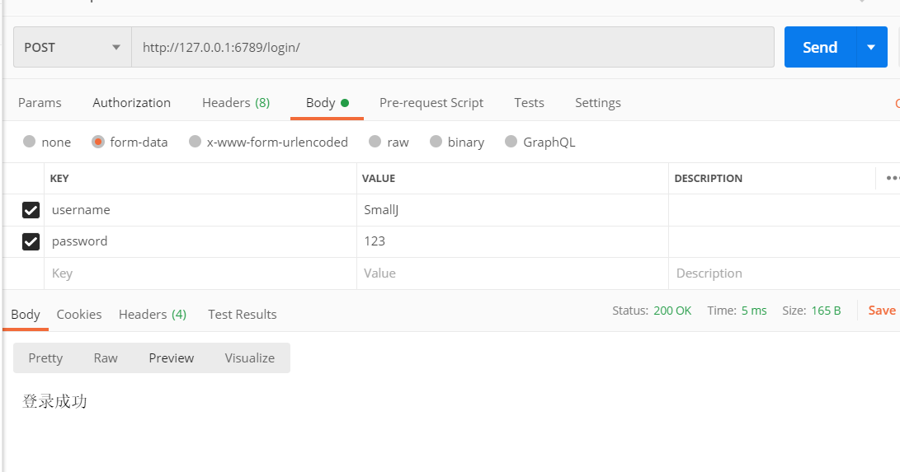Open the response Headers (4) tab
This screenshot has width=900, height=472.
pyautogui.click(x=153, y=315)
